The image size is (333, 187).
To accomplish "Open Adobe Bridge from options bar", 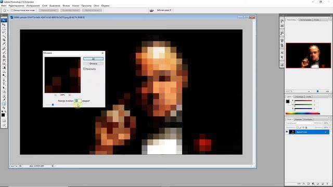I will (x=151, y=10).
